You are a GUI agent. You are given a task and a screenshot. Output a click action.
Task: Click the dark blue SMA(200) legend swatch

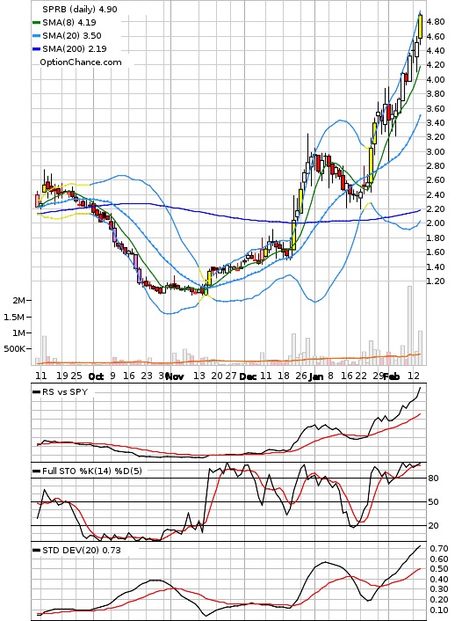pyautogui.click(x=36, y=48)
